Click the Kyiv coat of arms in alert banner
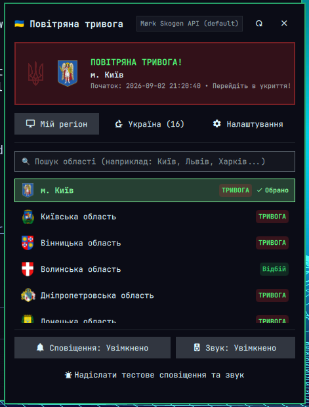Viewport: 309px width, 407px height. (x=68, y=74)
